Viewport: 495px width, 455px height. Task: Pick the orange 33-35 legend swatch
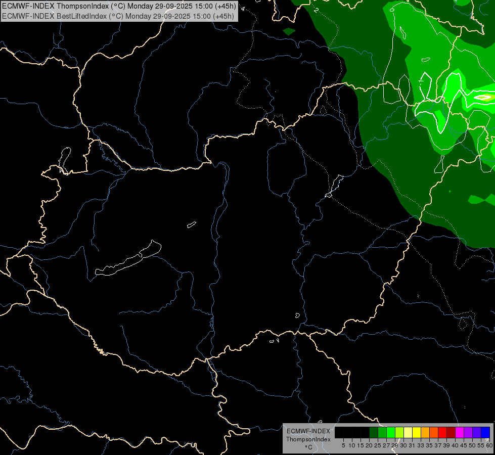click(425, 433)
